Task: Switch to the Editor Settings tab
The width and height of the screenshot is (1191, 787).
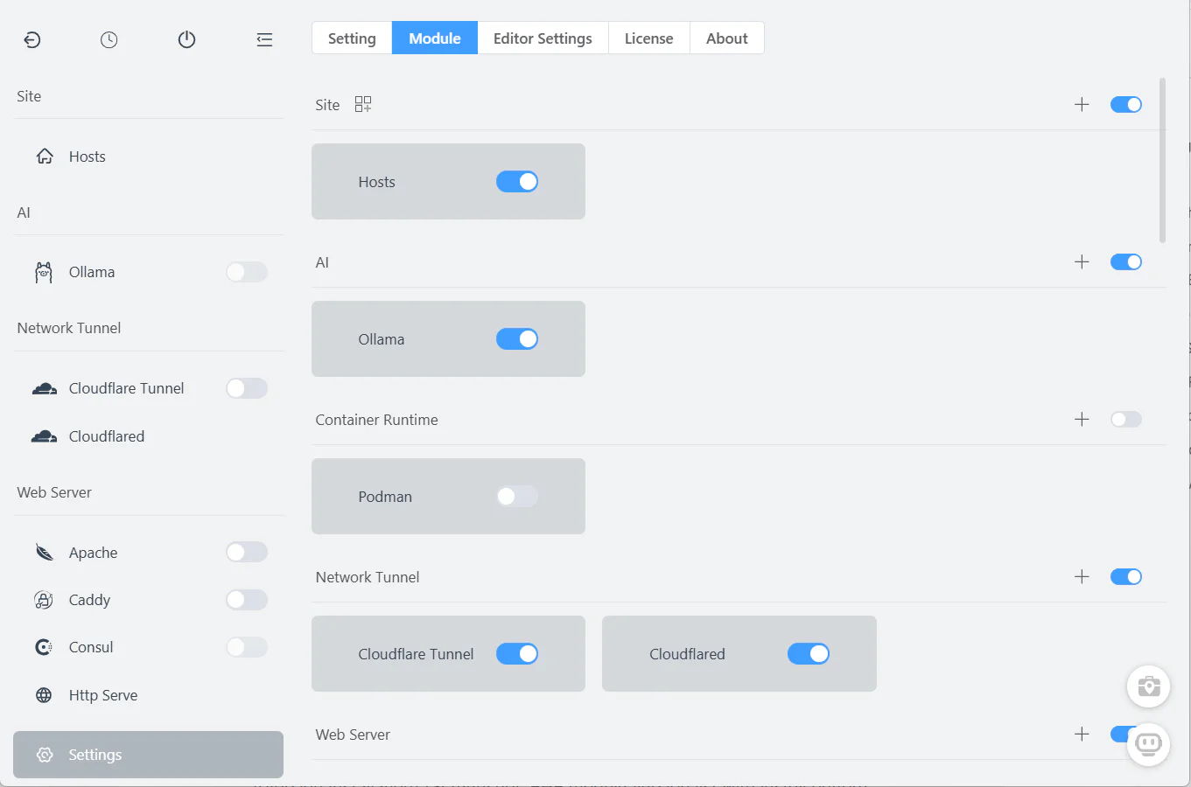Action: pyautogui.click(x=543, y=38)
